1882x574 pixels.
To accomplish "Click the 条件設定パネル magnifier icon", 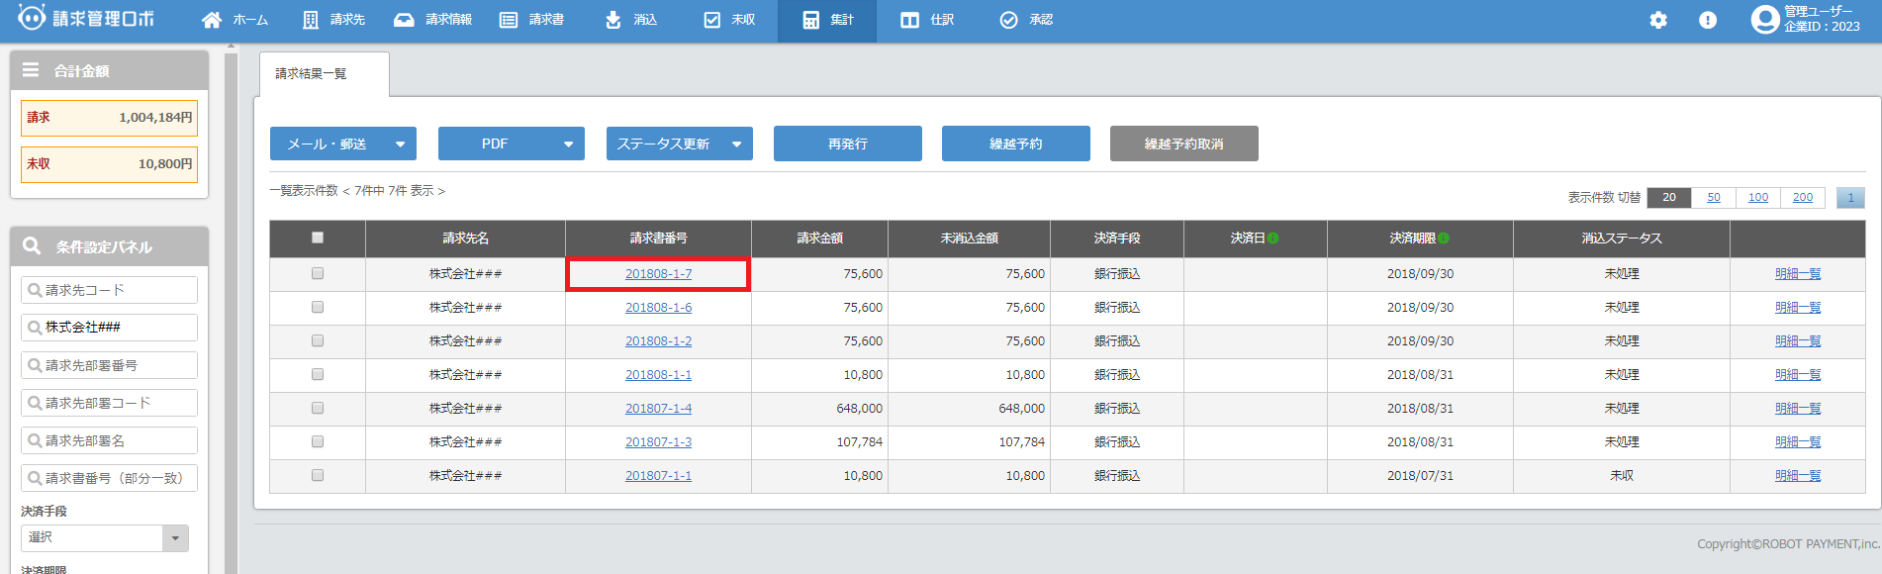I will tap(32, 246).
